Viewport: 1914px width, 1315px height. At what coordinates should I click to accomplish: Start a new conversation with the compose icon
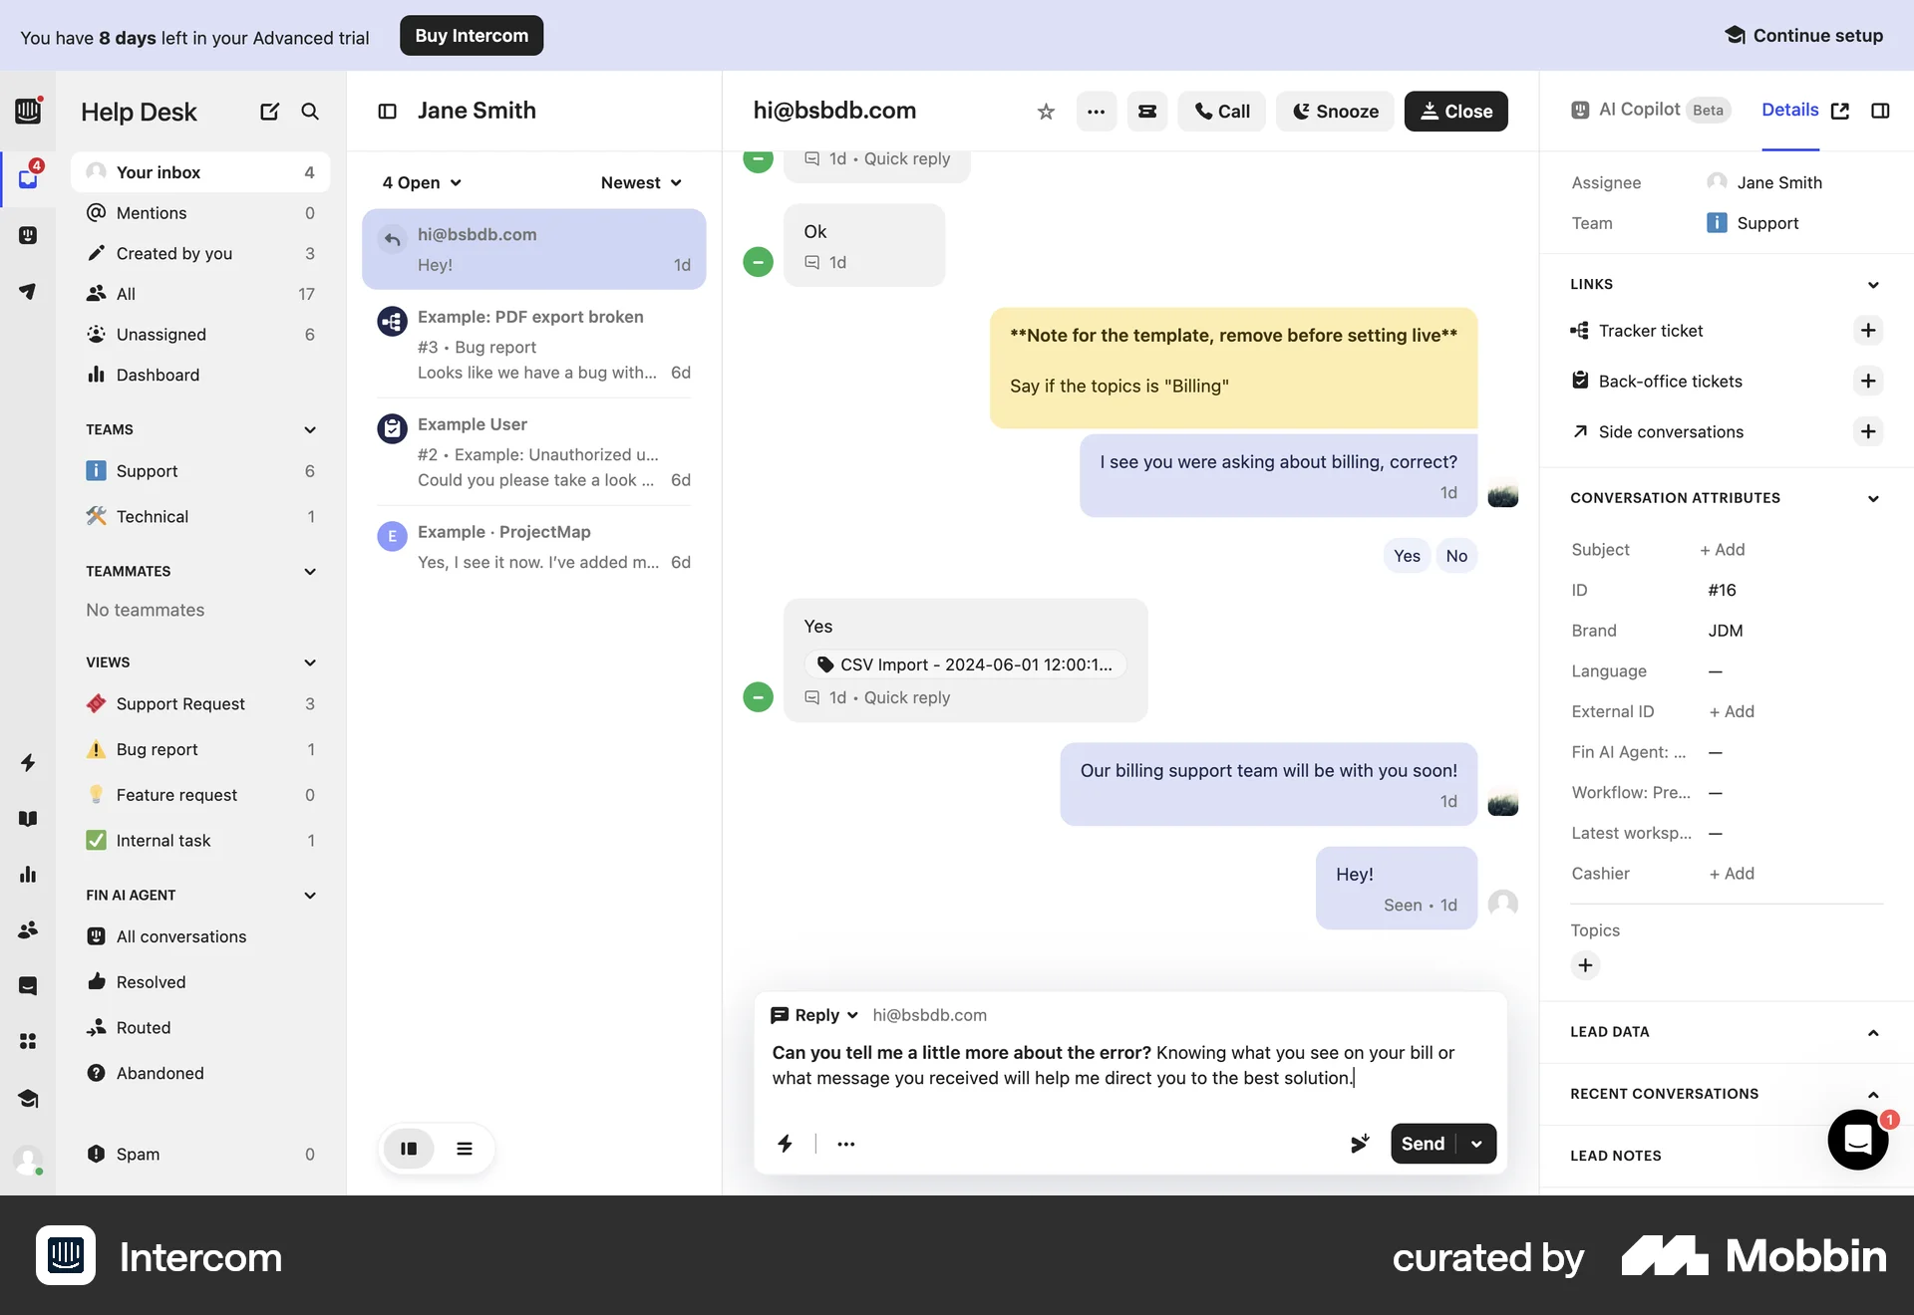coord(269,112)
